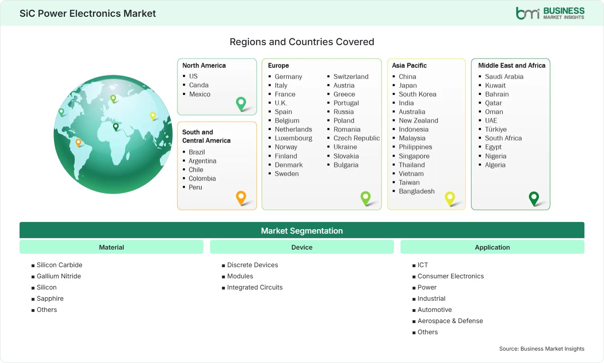Select the Material segmentation header
604x363 pixels.
point(111,247)
